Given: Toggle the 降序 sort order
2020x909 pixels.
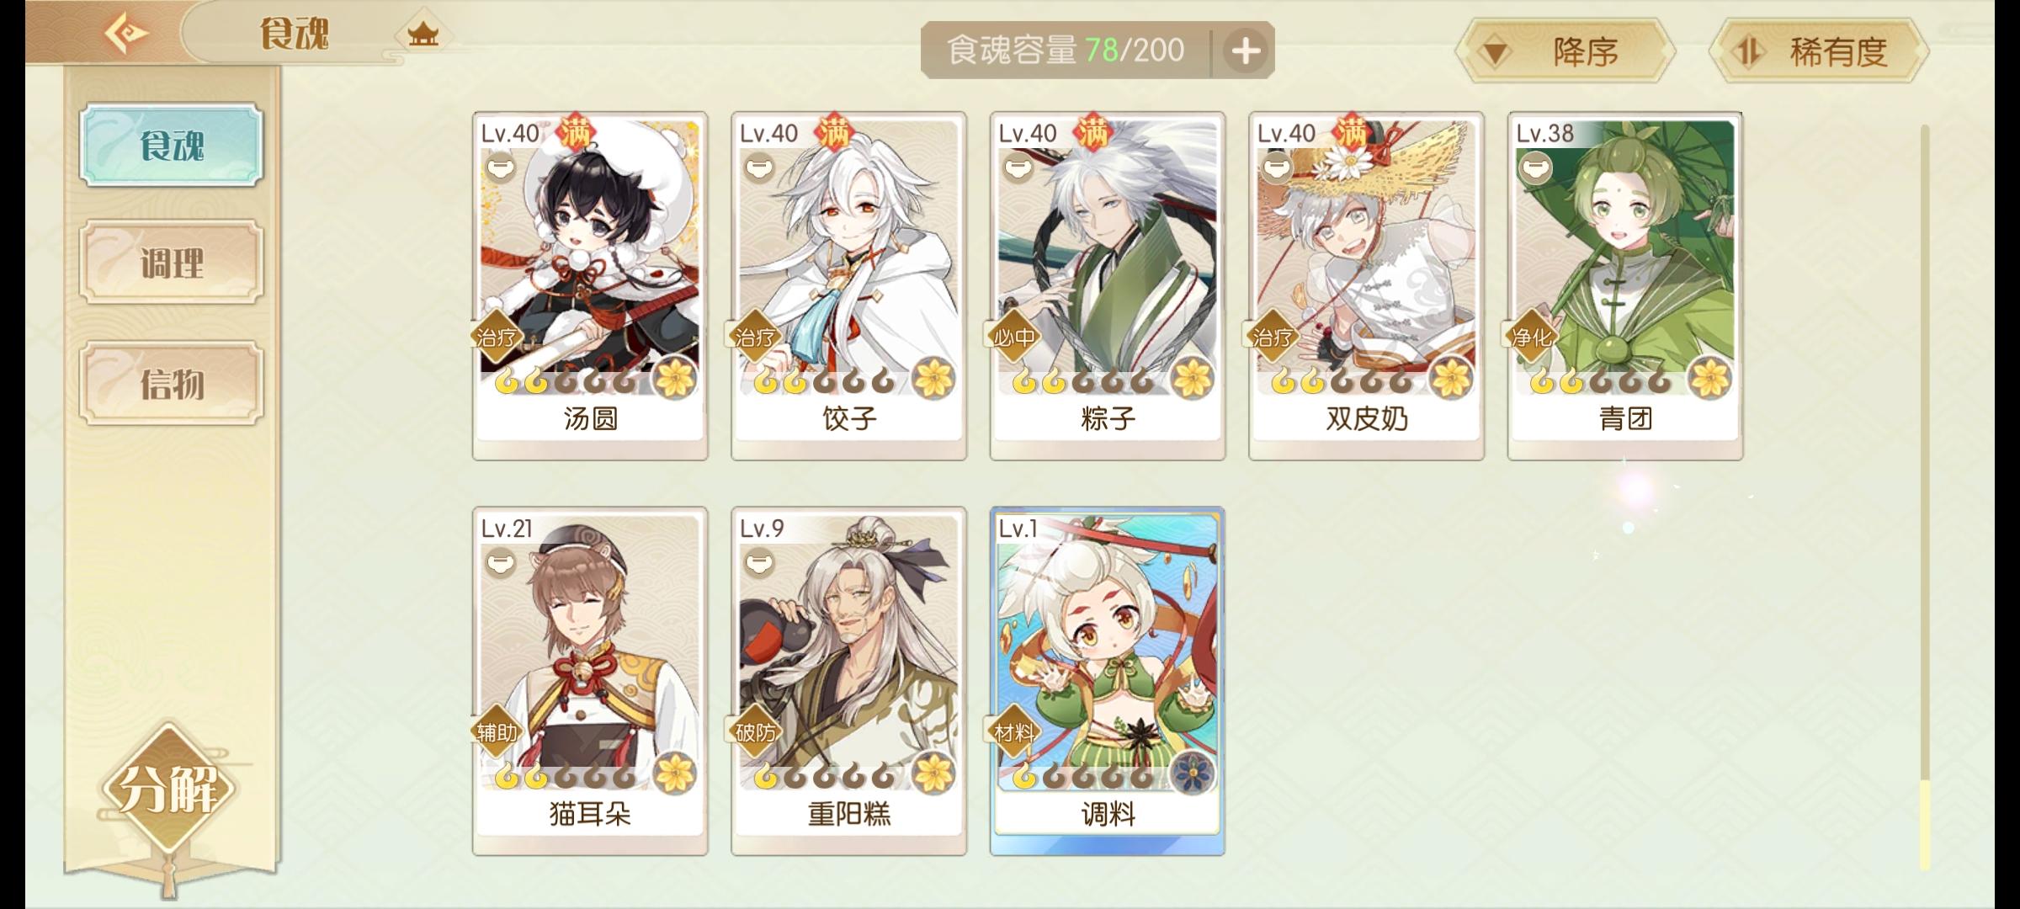Looking at the screenshot, I should click(1565, 52).
